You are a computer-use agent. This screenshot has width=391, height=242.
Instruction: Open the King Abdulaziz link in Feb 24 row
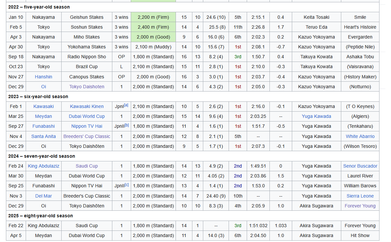43,166
